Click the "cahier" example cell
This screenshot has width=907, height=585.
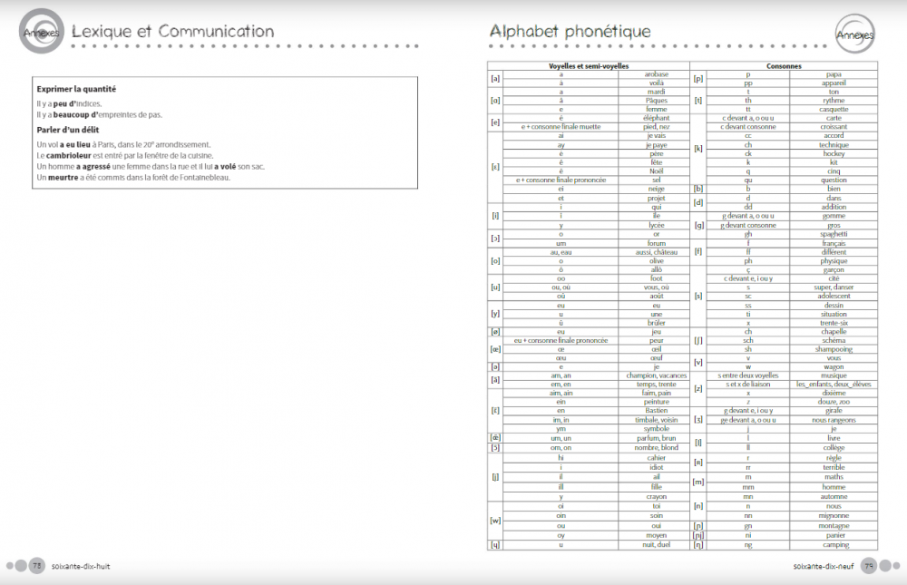pyautogui.click(x=656, y=458)
